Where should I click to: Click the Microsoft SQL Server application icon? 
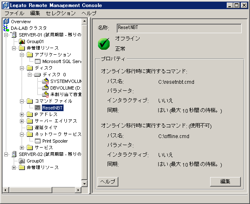click(38, 61)
